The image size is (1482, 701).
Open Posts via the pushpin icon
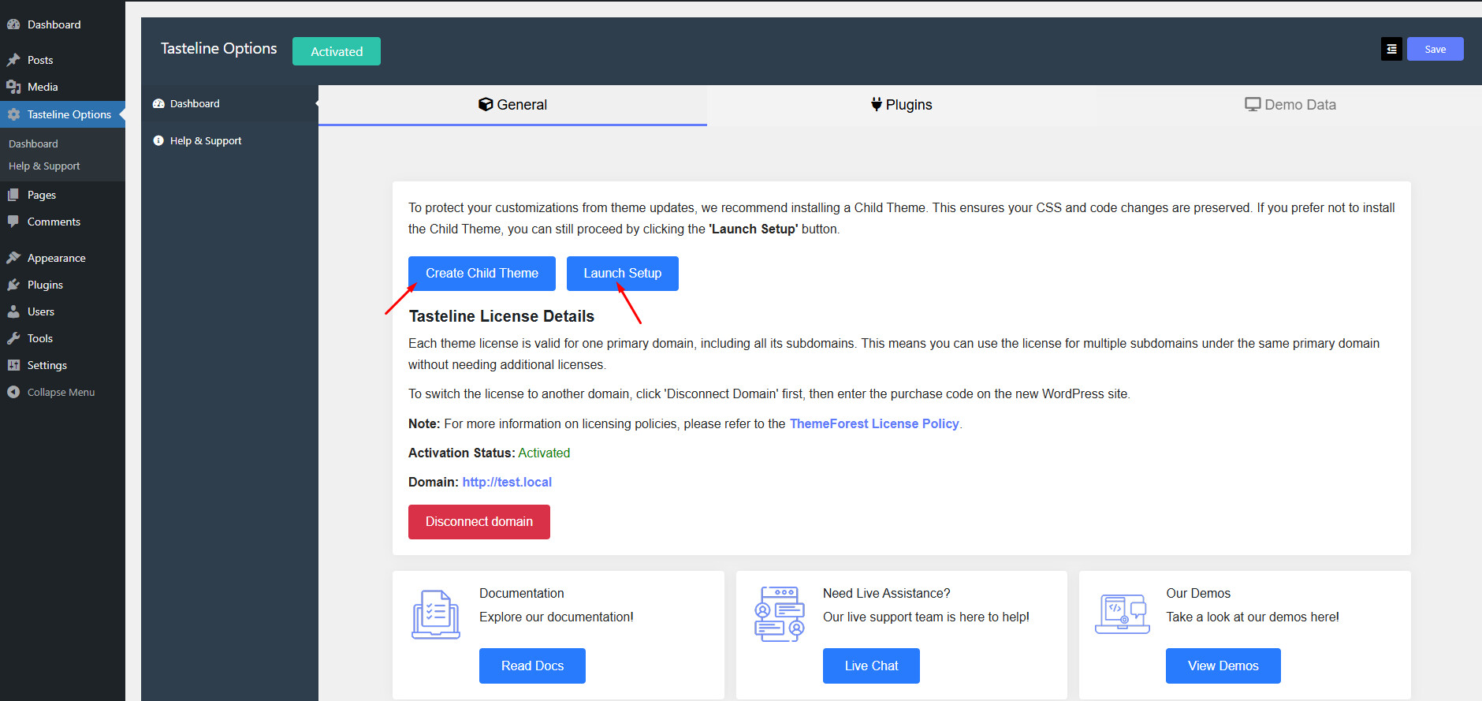pos(13,60)
